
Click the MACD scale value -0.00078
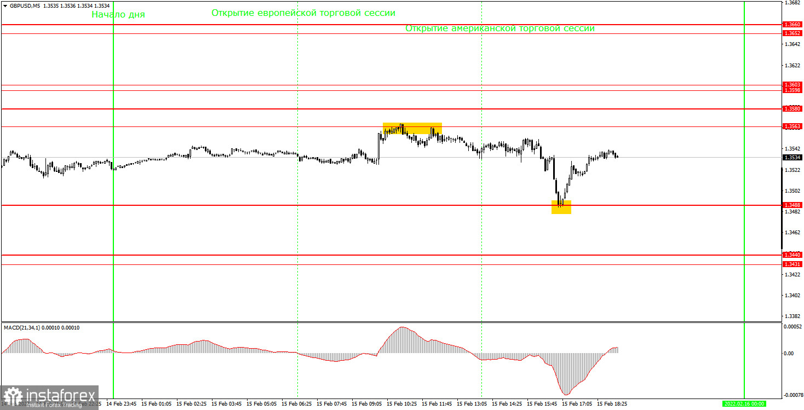click(x=792, y=395)
